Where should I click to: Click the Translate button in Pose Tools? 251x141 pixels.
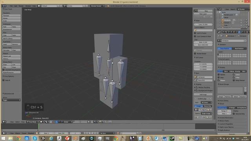(x=11, y=16)
